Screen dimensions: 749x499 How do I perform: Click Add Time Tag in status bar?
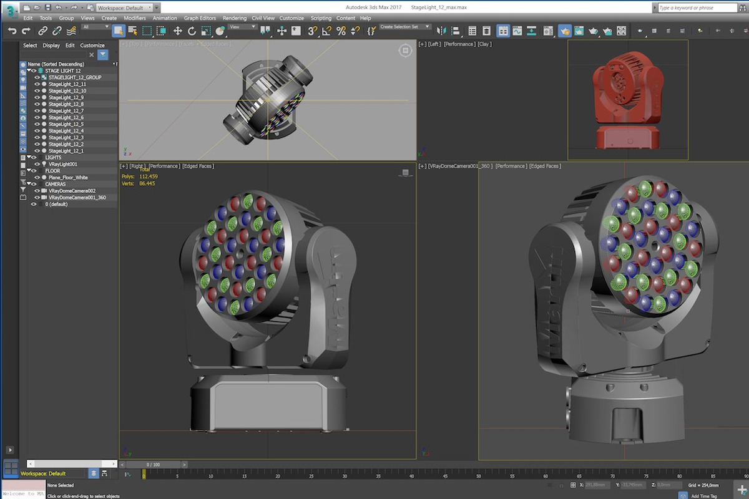point(703,496)
